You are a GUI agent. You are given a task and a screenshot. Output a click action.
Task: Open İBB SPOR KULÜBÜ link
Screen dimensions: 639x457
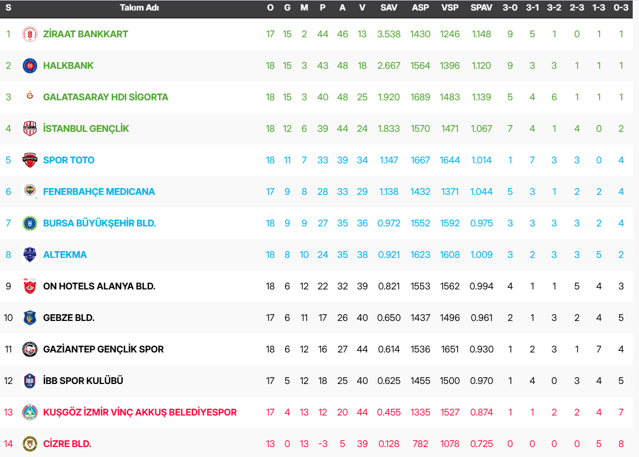pyautogui.click(x=83, y=381)
